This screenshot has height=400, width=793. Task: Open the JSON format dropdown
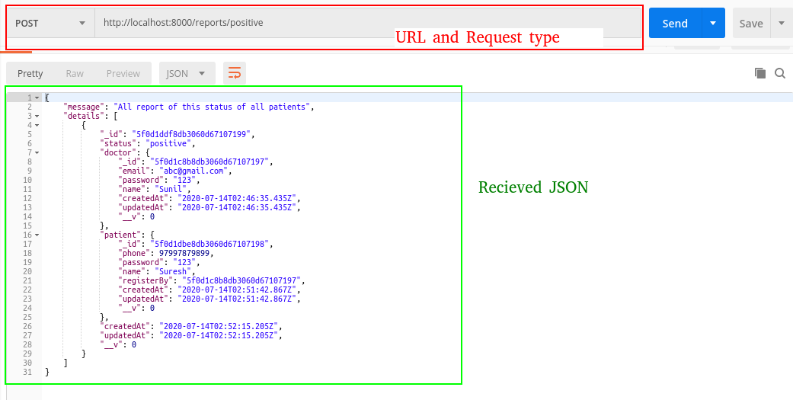tap(187, 73)
